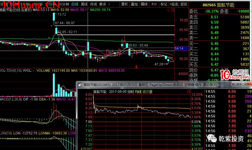The image size is (252, 150).
Task: Click the 8.65 top price in popup
Action: (x=89, y=95)
